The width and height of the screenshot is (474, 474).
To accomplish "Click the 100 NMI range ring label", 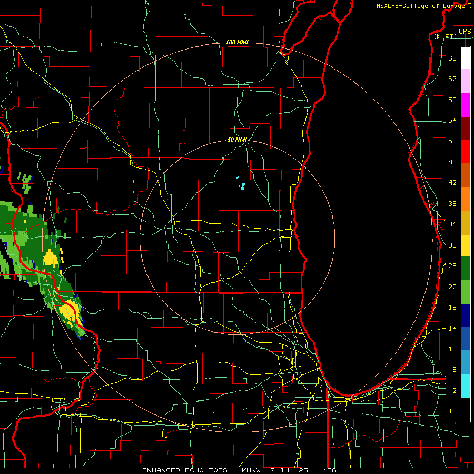I will pos(237,42).
